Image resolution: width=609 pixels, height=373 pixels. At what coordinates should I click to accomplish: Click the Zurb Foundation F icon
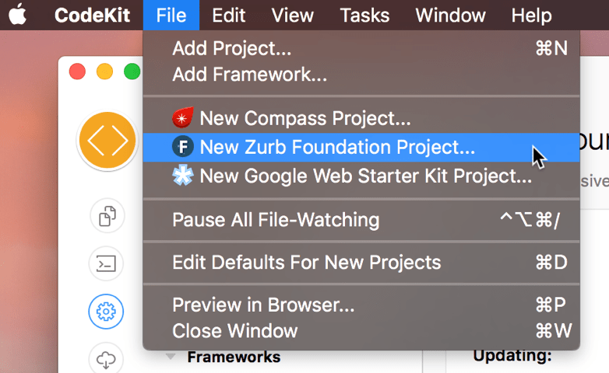(x=182, y=148)
